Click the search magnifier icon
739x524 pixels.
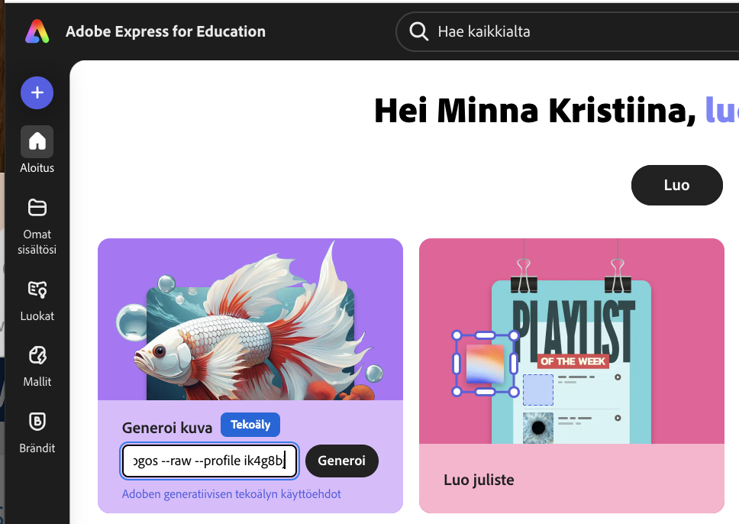click(418, 31)
